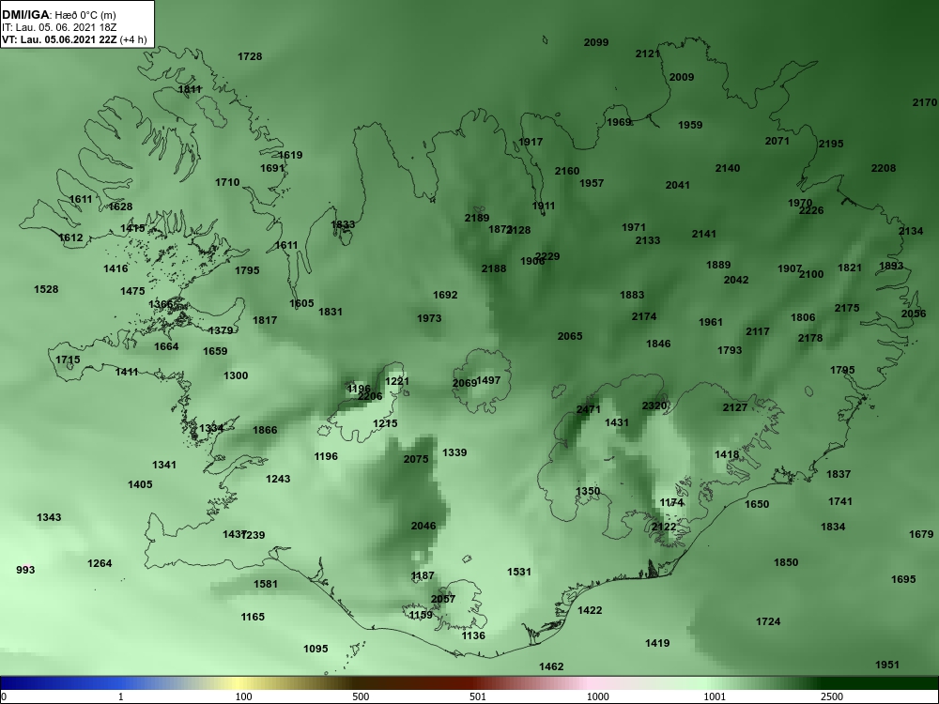Click the 100 label on the color scale

click(x=243, y=696)
